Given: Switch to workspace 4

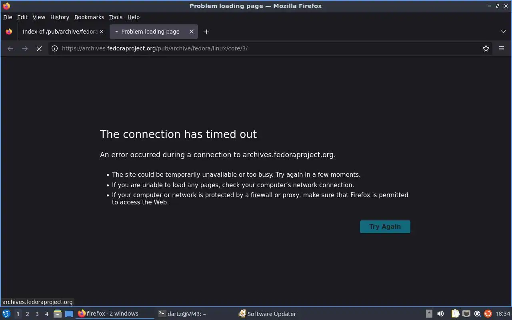Looking at the screenshot, I should 46,314.
